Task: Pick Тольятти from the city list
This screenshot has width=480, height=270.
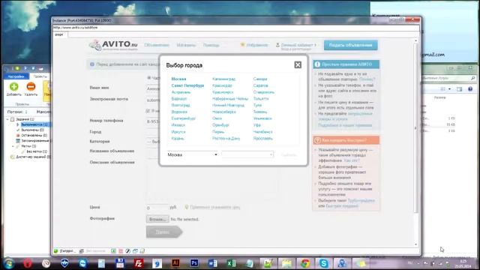Action: pyautogui.click(x=261, y=98)
